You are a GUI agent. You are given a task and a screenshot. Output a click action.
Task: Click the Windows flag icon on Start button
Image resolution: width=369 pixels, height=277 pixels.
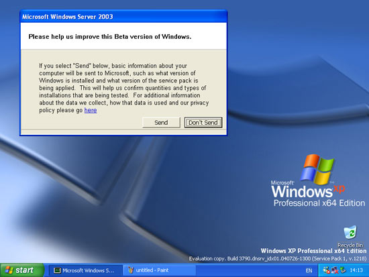click(9, 270)
